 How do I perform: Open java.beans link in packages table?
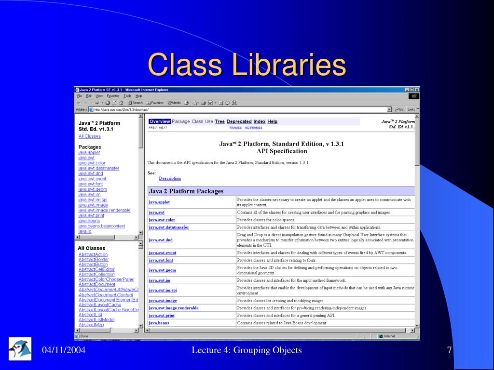(159, 323)
